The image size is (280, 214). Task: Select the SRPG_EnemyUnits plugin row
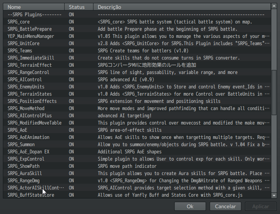tap(137, 87)
